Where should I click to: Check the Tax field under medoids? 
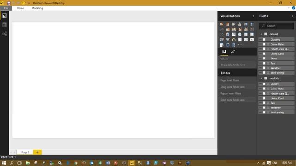(x=264, y=103)
